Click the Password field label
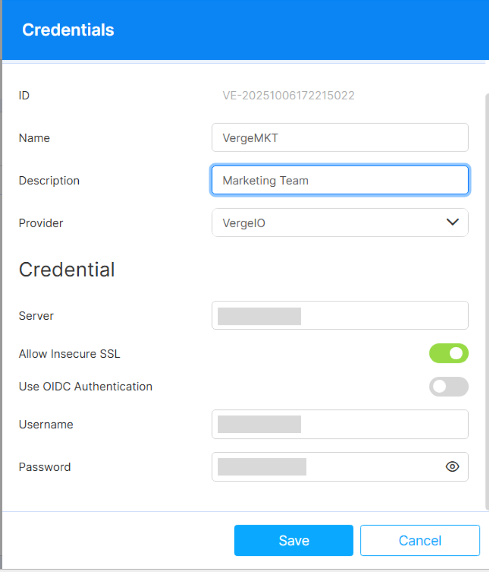Screen dimensions: 489x572 pyautogui.click(x=45, y=467)
